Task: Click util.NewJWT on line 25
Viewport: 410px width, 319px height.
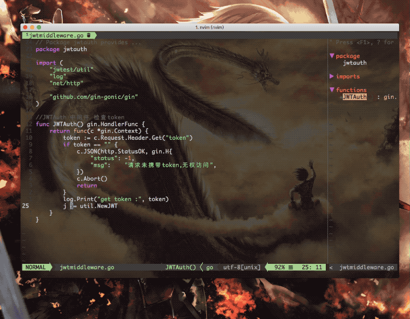Action: (x=98, y=206)
